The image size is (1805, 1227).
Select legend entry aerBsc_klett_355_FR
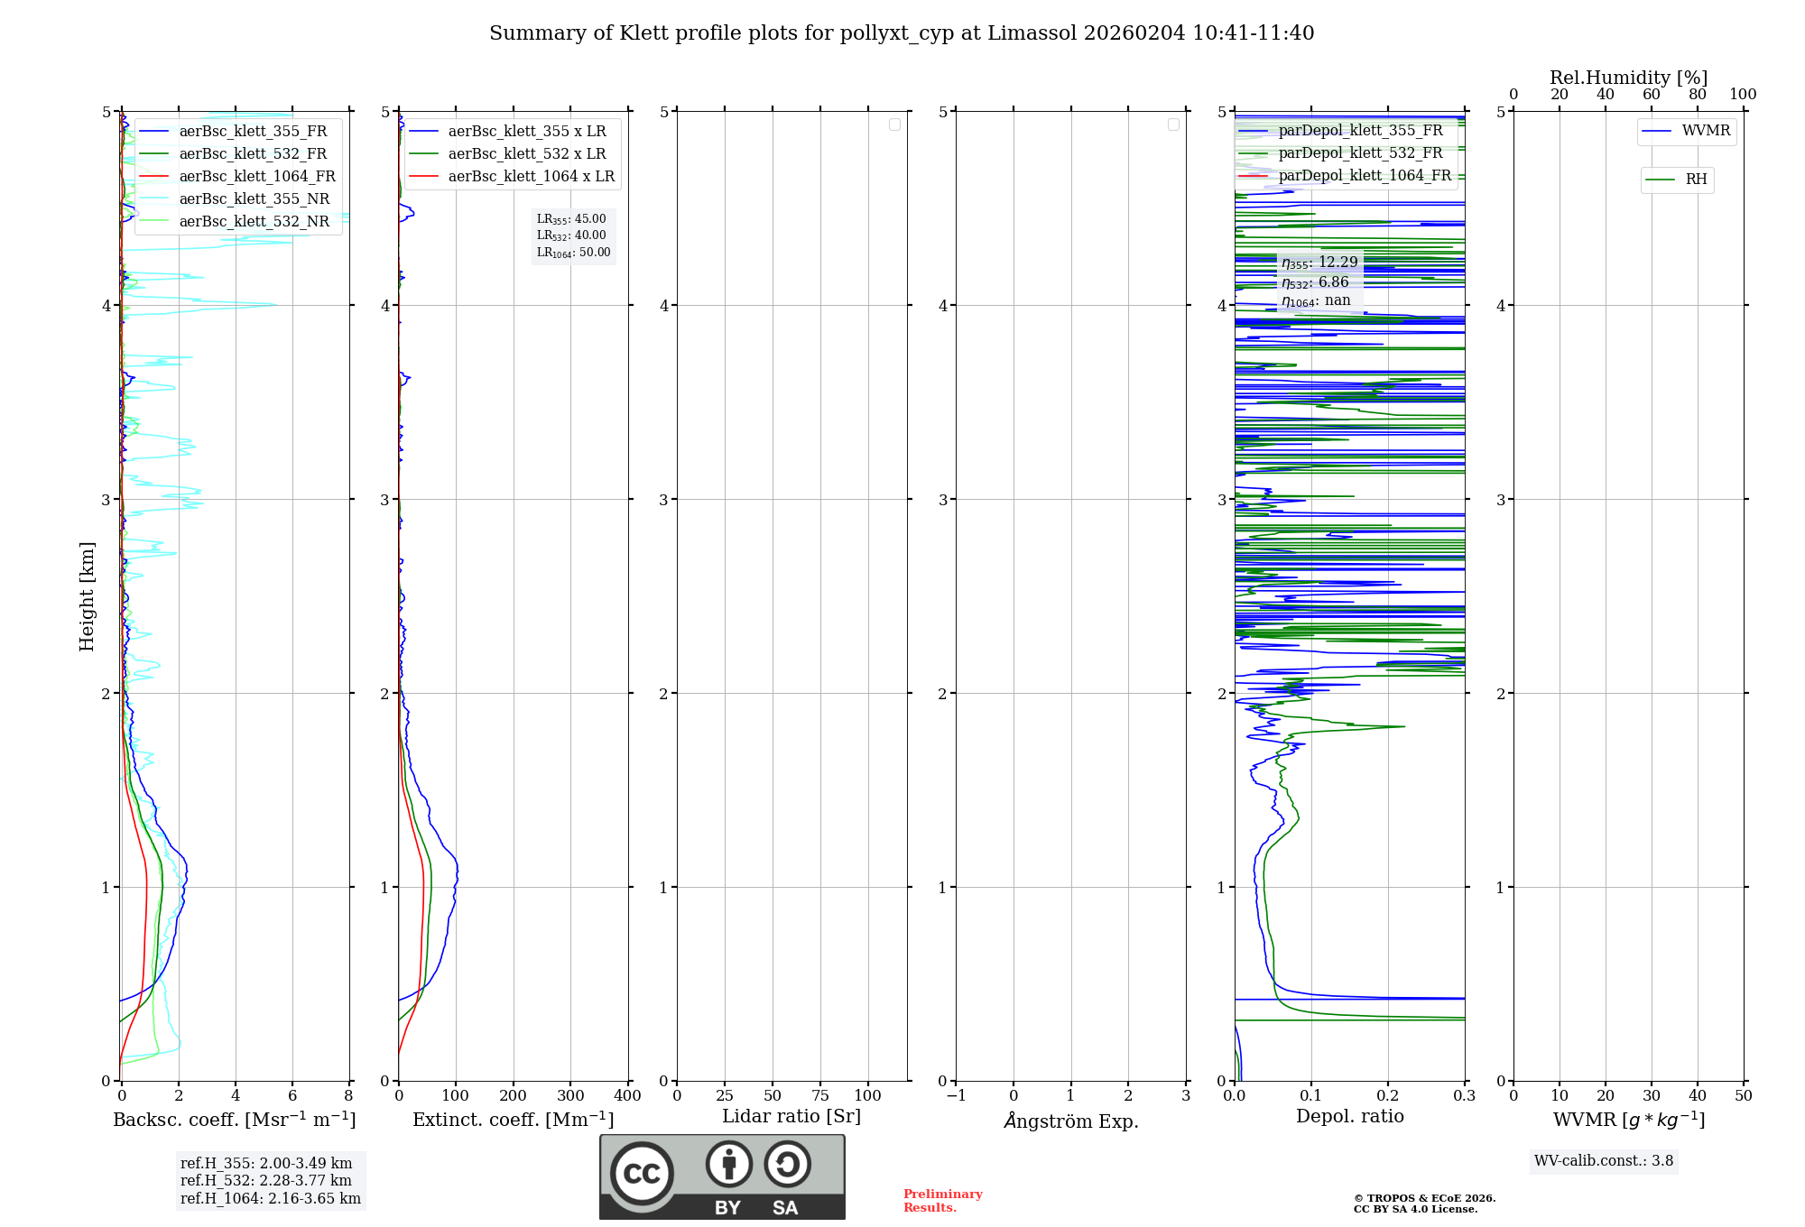point(238,131)
